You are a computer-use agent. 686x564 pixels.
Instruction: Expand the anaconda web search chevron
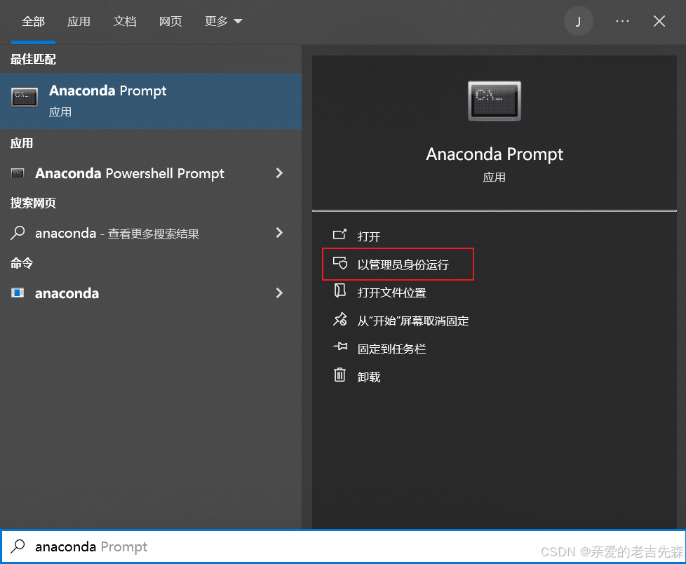[x=279, y=233]
